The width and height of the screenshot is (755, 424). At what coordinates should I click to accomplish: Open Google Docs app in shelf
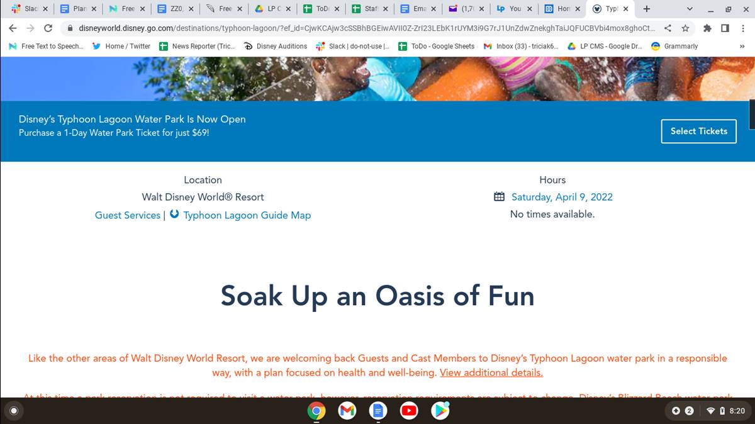[x=378, y=411]
